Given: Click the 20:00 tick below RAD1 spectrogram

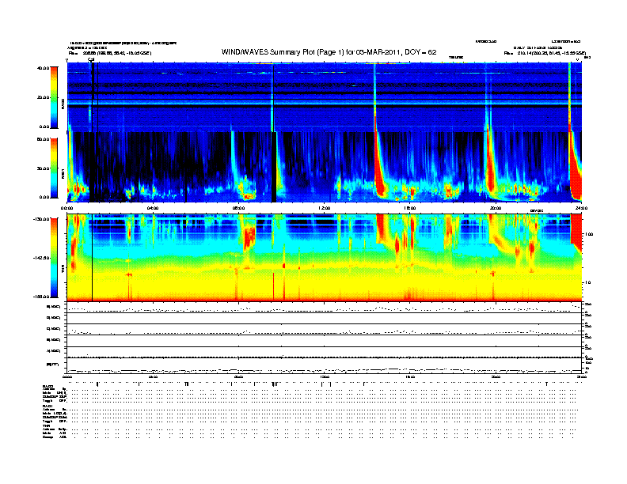Looking at the screenshot, I should click(x=496, y=208).
